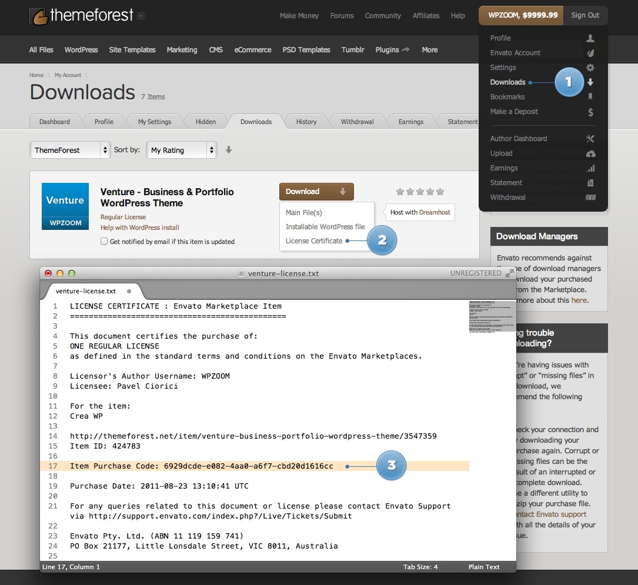Switch to the Hidden tab

(205, 122)
